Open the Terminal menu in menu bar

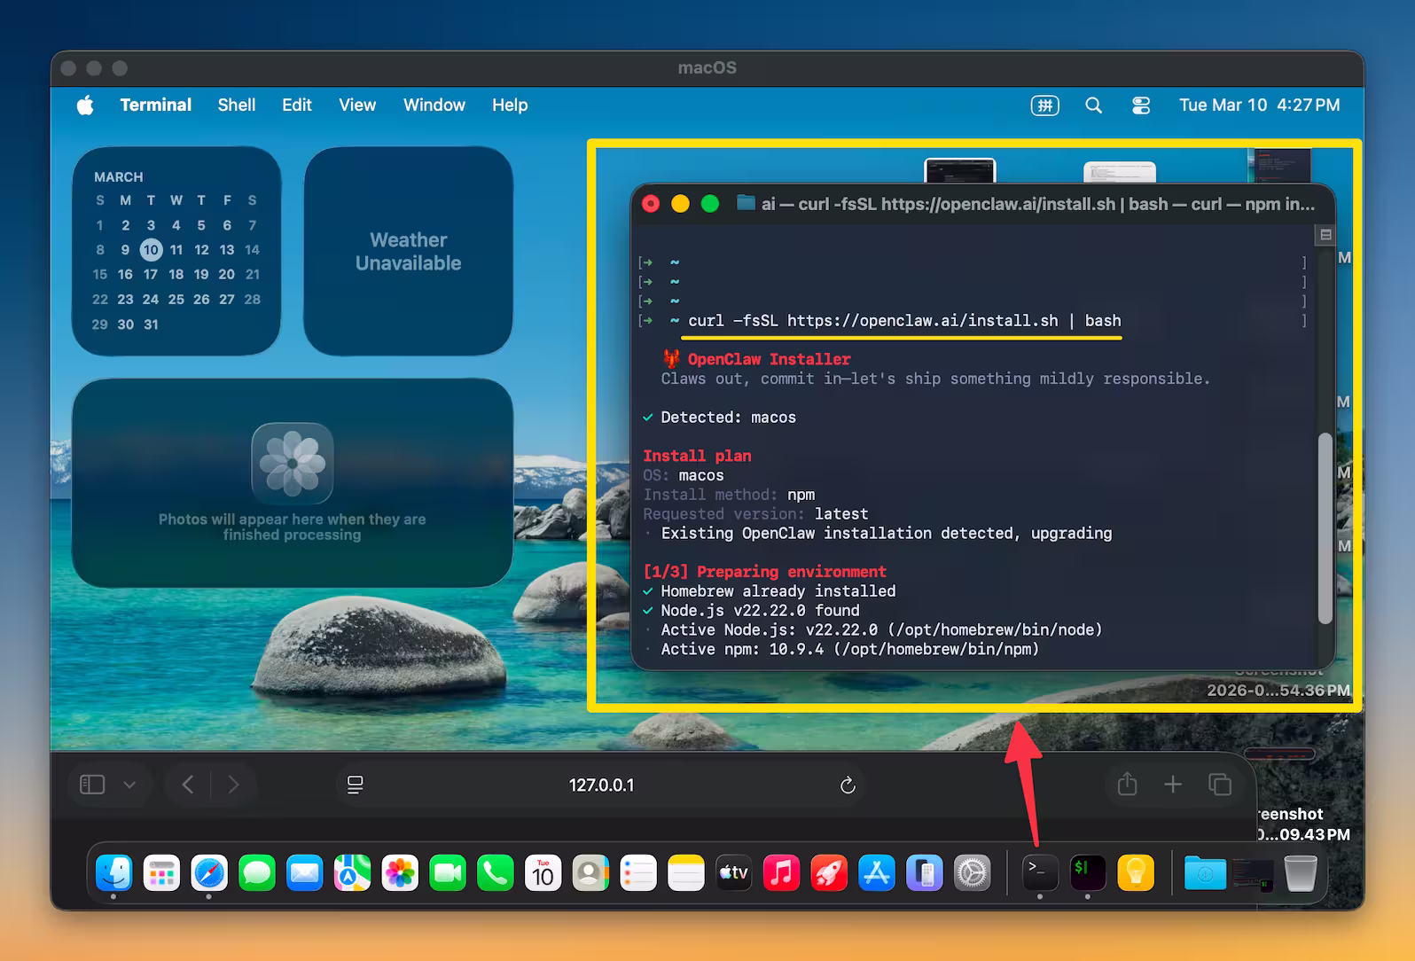click(x=156, y=105)
